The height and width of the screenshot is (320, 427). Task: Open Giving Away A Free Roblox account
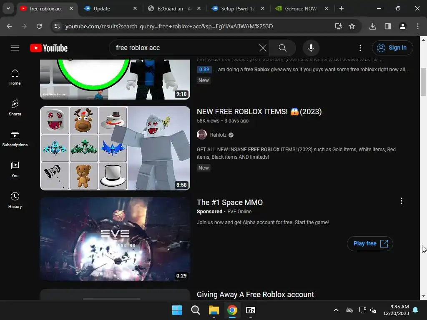pyautogui.click(x=255, y=295)
